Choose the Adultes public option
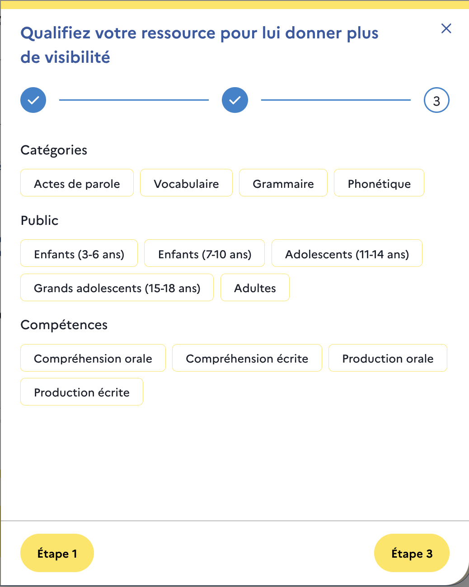The width and height of the screenshot is (469, 587). coord(255,287)
